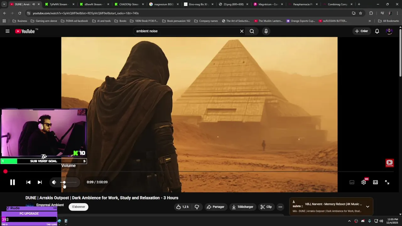Switch to the Parapharmacie tab
Image resolution: width=402 pixels, height=226 pixels.
click(302, 4)
